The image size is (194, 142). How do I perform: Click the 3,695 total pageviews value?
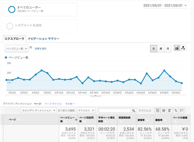tap(70, 129)
